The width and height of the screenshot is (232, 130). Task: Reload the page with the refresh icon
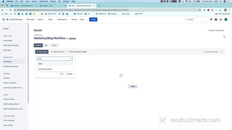pos(11,10)
